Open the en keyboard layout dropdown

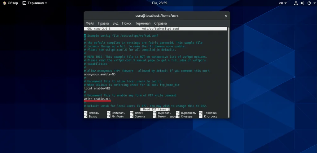coord(283,3)
